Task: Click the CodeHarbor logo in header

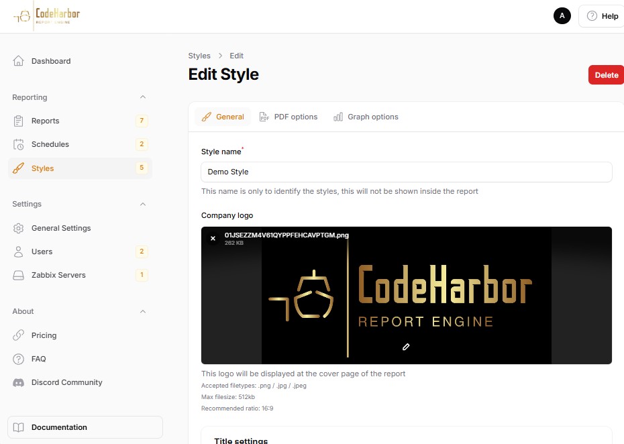Action: tap(47, 15)
